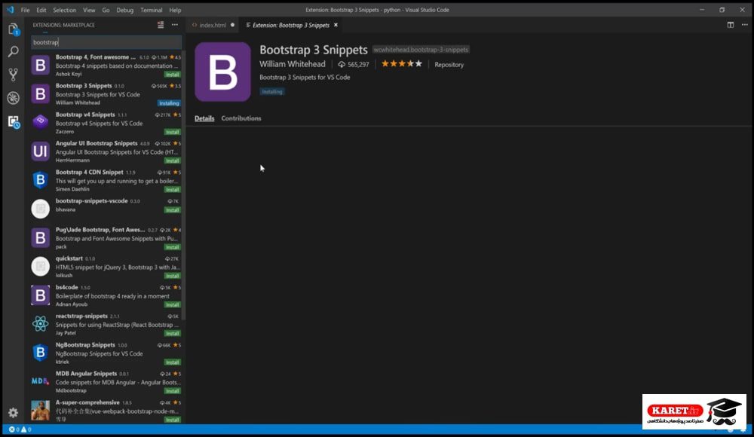Open the Debug view in activity bar
754x437 pixels.
point(14,98)
